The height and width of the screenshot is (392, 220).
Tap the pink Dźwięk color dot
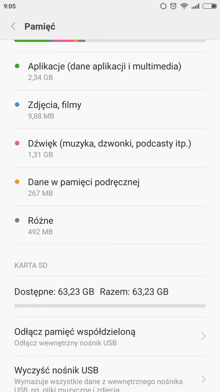click(x=17, y=143)
